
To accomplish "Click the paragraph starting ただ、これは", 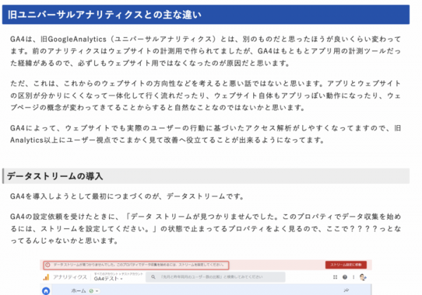I will 205,96.
